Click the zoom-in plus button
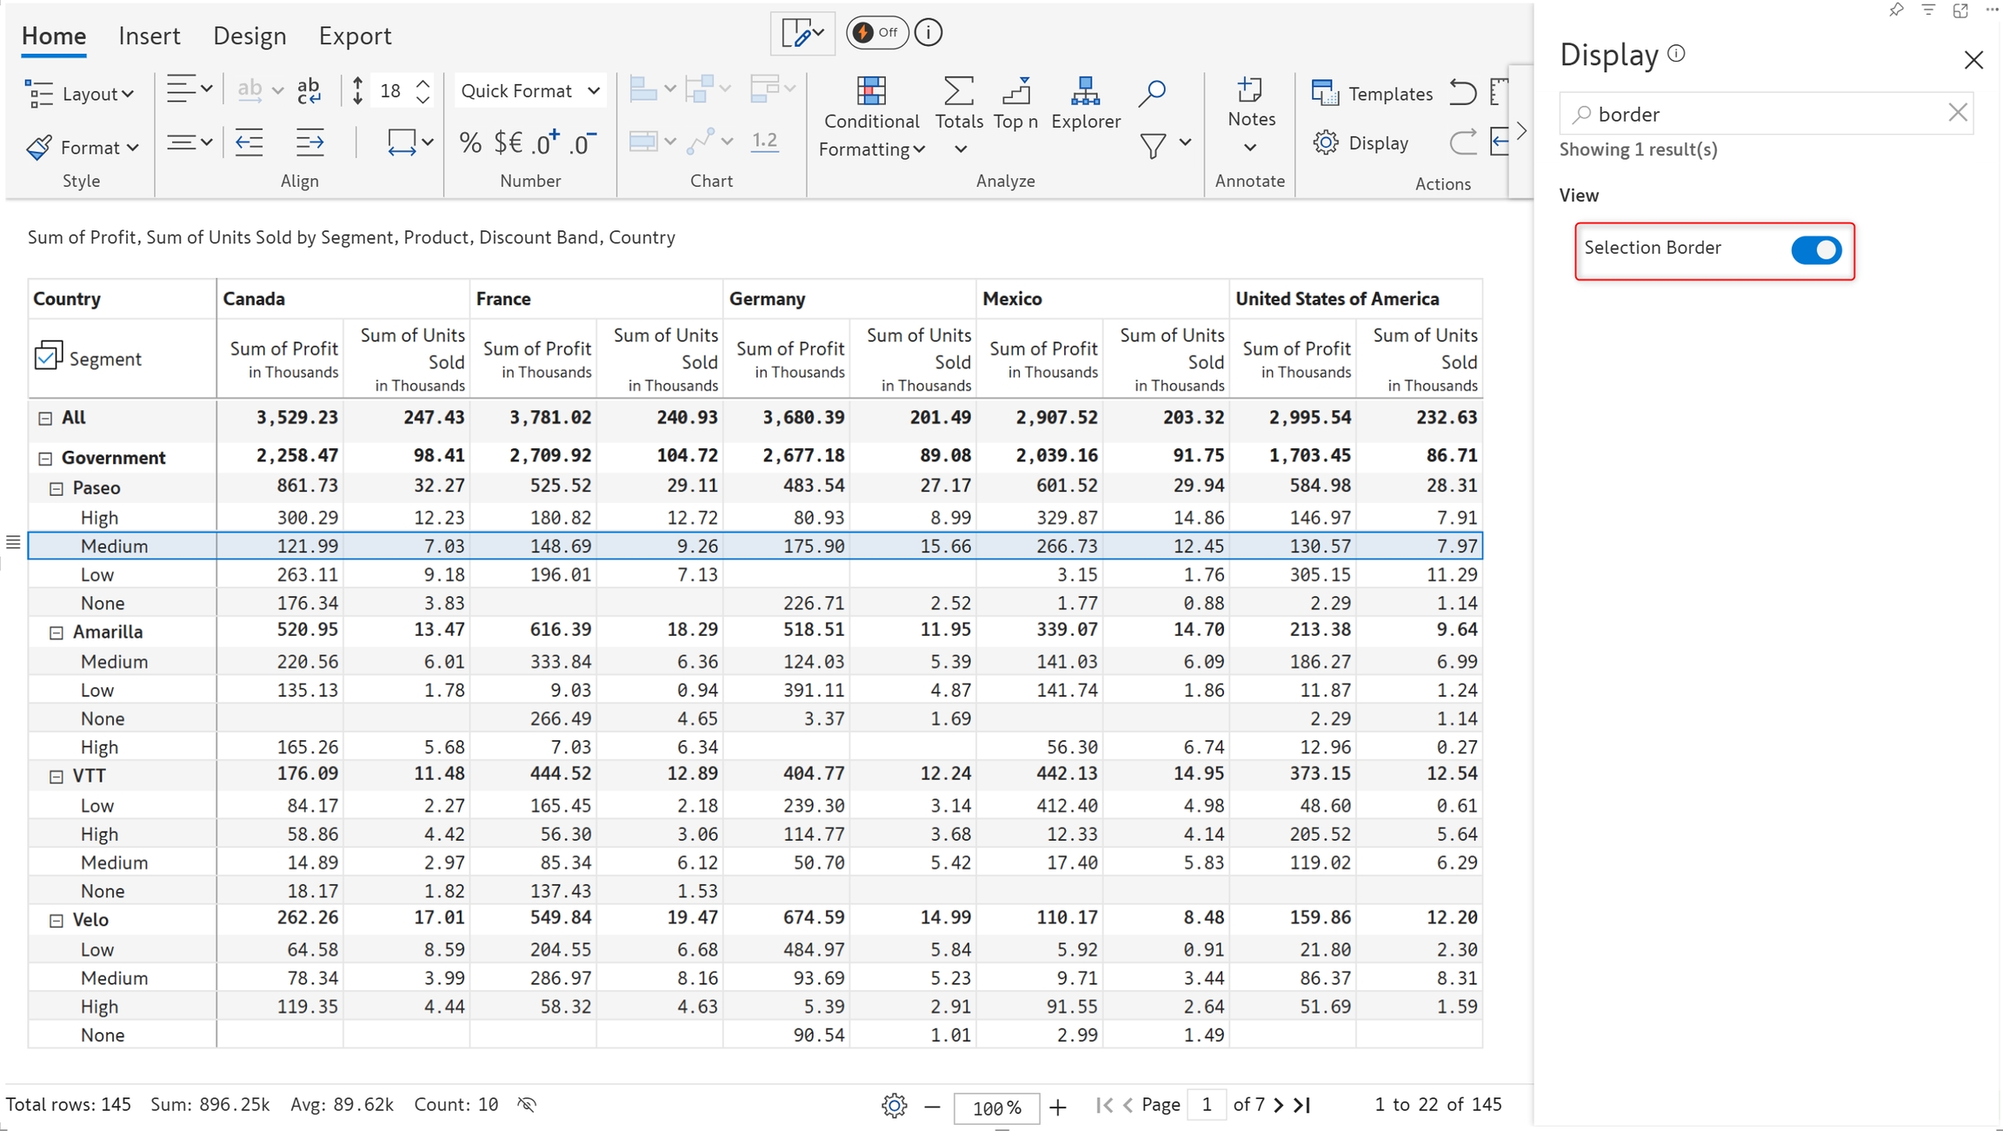Viewport: 2003px width, 1131px height. pyautogui.click(x=1058, y=1108)
